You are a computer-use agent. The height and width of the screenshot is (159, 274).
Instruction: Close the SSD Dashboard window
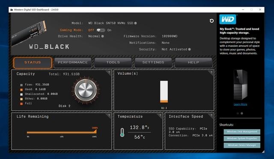[x=260, y=9]
